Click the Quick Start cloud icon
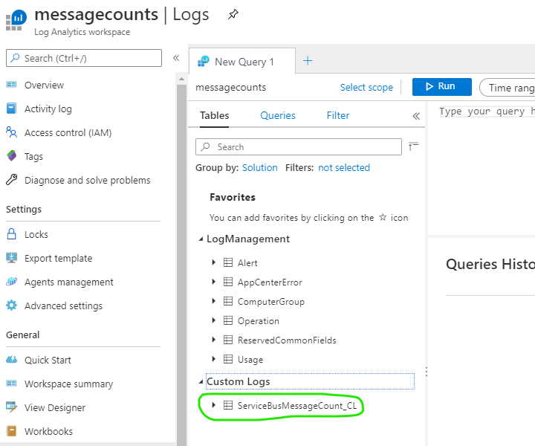Screen dimensions: 535x446 [11, 359]
